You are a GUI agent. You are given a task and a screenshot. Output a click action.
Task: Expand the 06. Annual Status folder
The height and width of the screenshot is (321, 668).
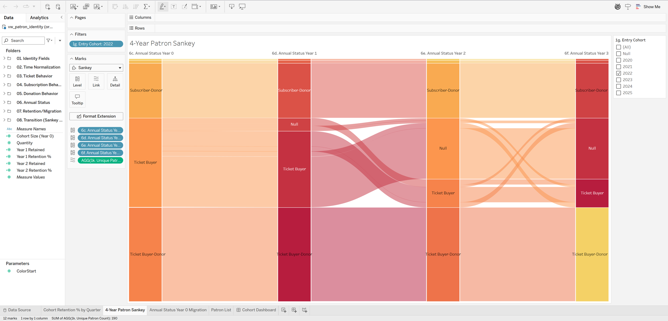tap(4, 102)
